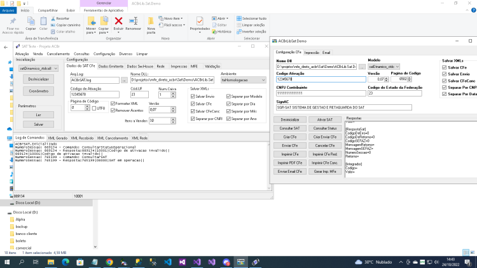Open the Cancelamento menu
Viewport: 477px width, 268px height.
click(58, 54)
